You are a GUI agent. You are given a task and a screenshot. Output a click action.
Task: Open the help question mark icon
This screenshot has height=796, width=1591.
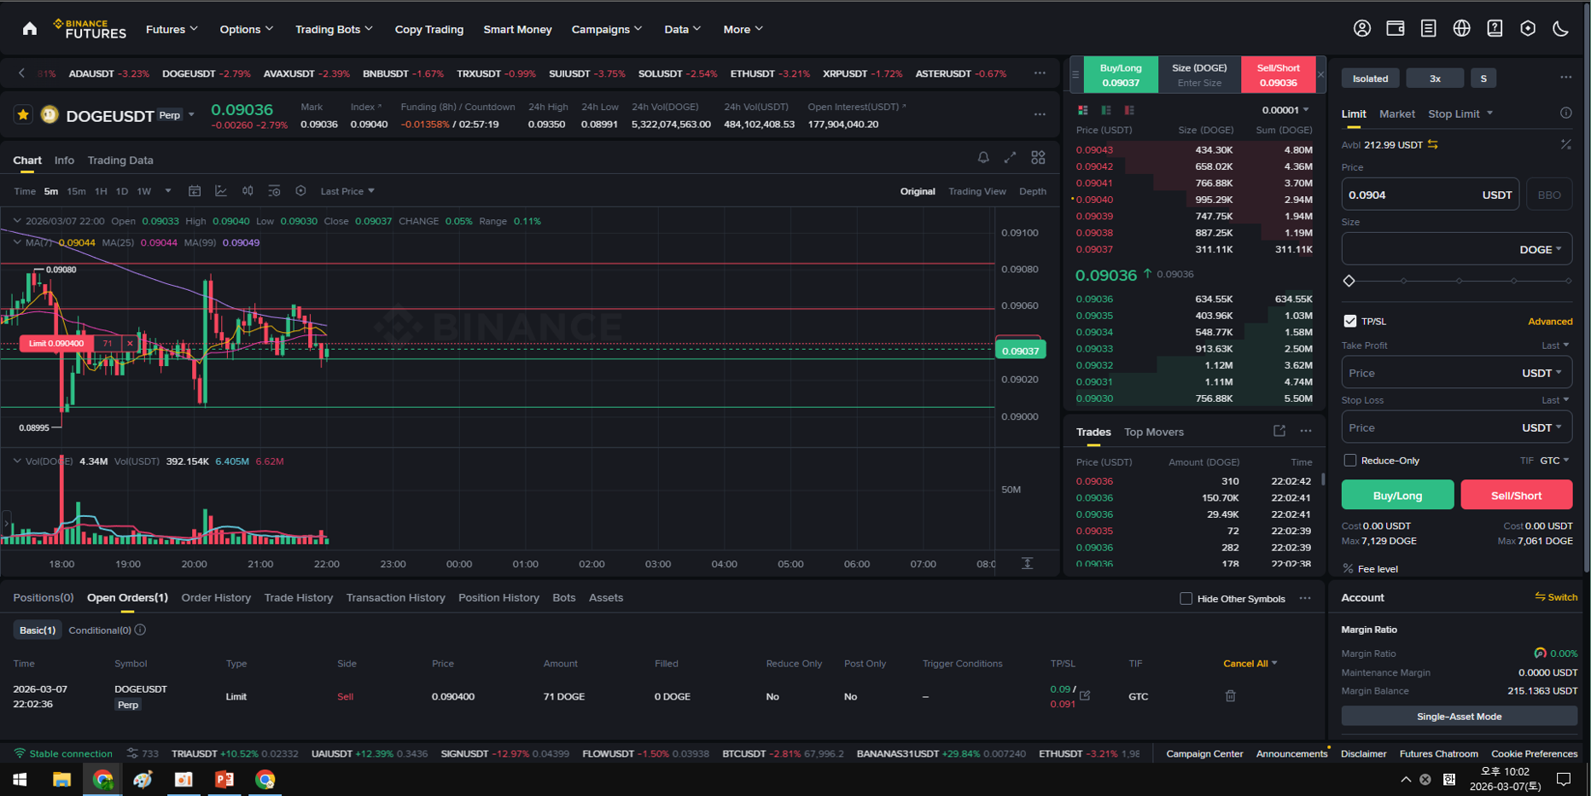[x=1495, y=28]
